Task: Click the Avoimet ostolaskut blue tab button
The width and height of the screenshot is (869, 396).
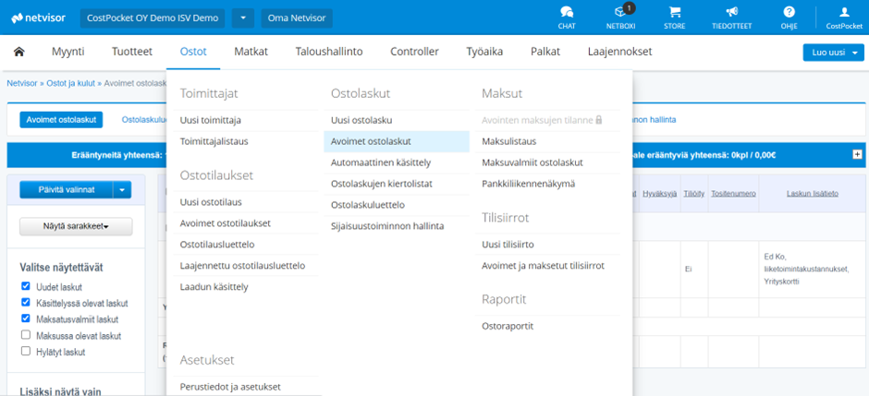Action: point(61,119)
